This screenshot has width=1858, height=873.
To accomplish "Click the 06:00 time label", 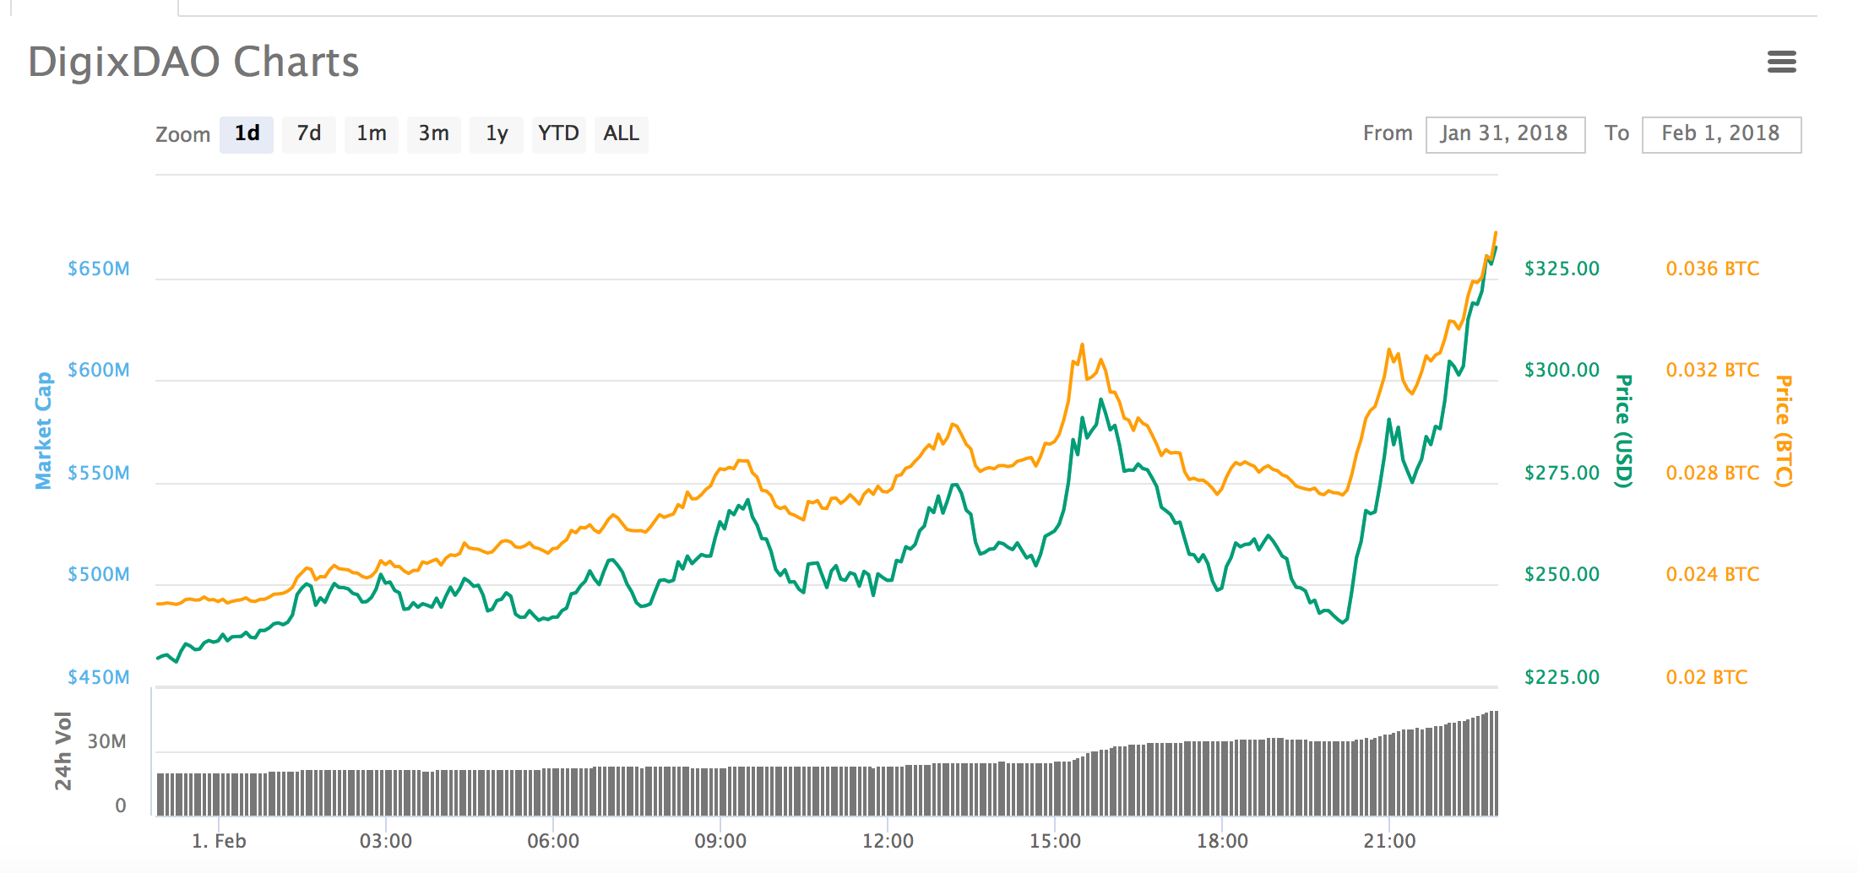I will pyautogui.click(x=553, y=841).
